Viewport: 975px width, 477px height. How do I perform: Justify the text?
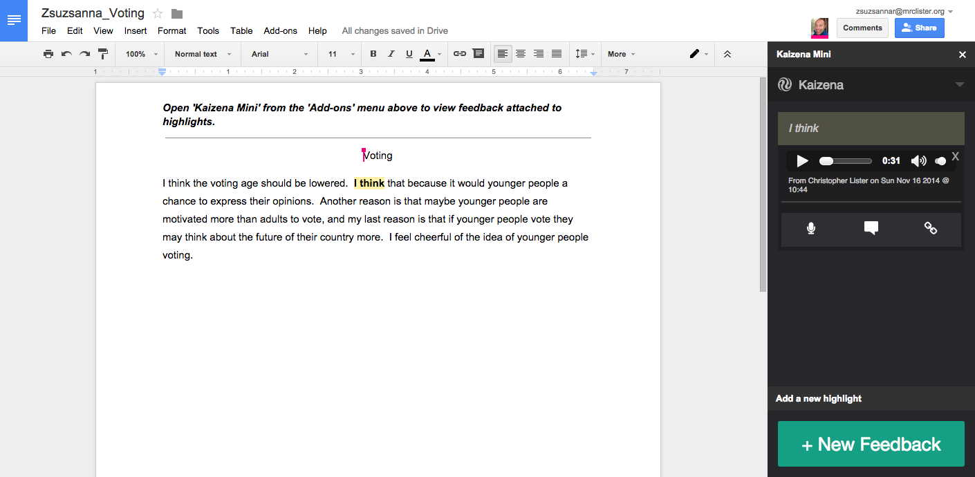coord(557,54)
